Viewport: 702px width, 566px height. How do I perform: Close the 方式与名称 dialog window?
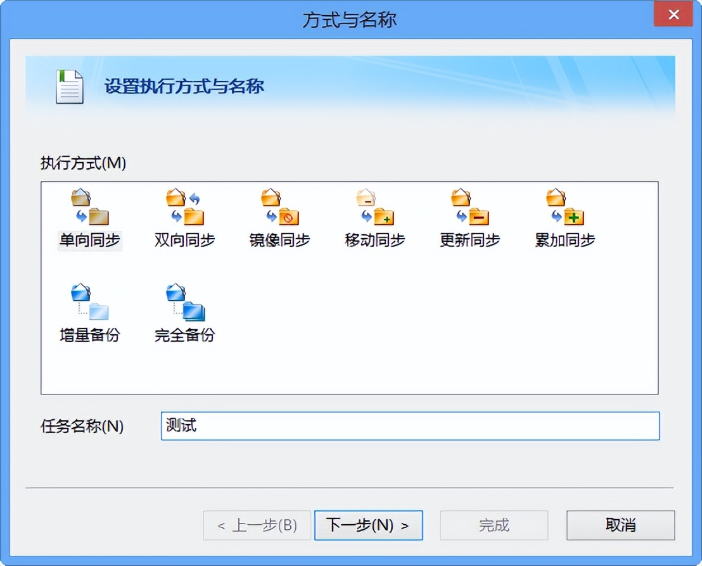coord(673,15)
